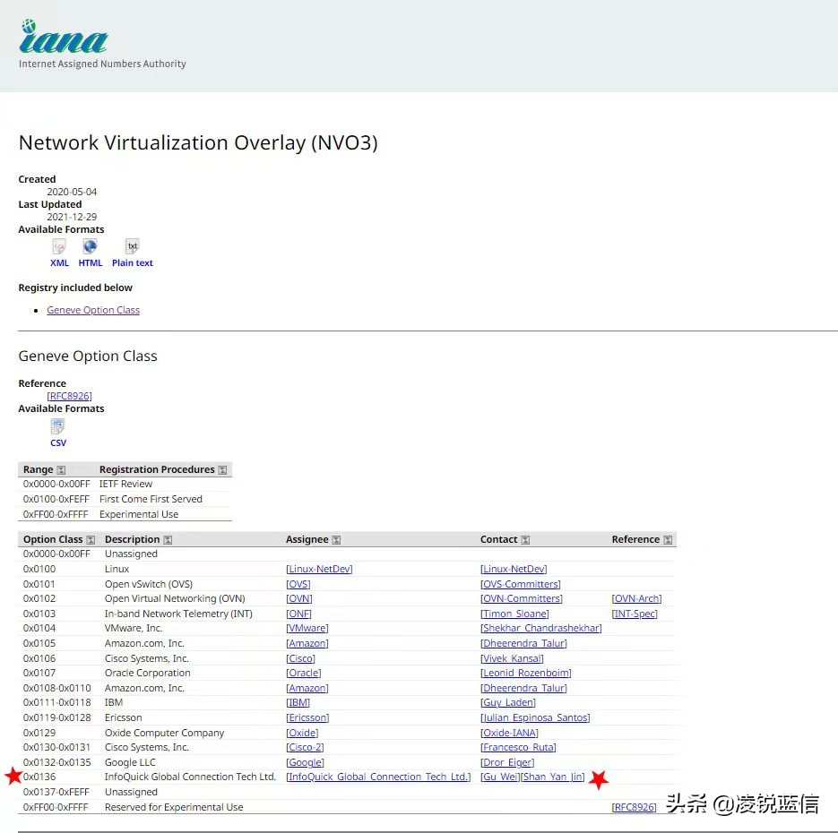Sort table by Contact column icon
The height and width of the screenshot is (833, 838).
coord(525,540)
